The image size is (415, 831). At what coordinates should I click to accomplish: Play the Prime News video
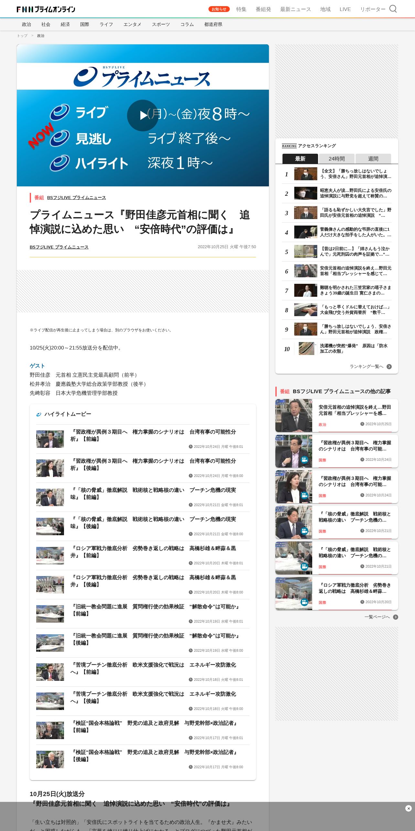(143, 115)
